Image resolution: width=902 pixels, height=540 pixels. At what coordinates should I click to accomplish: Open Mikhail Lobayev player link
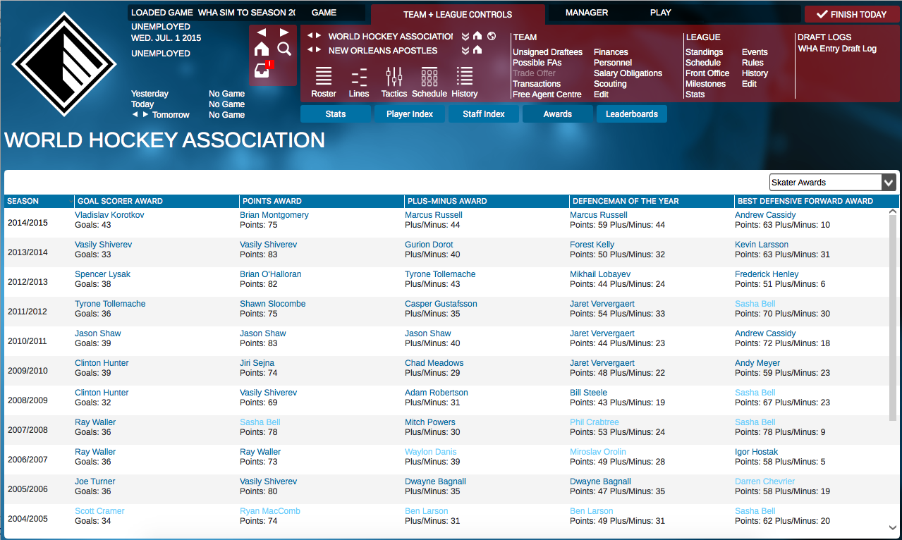coord(600,274)
